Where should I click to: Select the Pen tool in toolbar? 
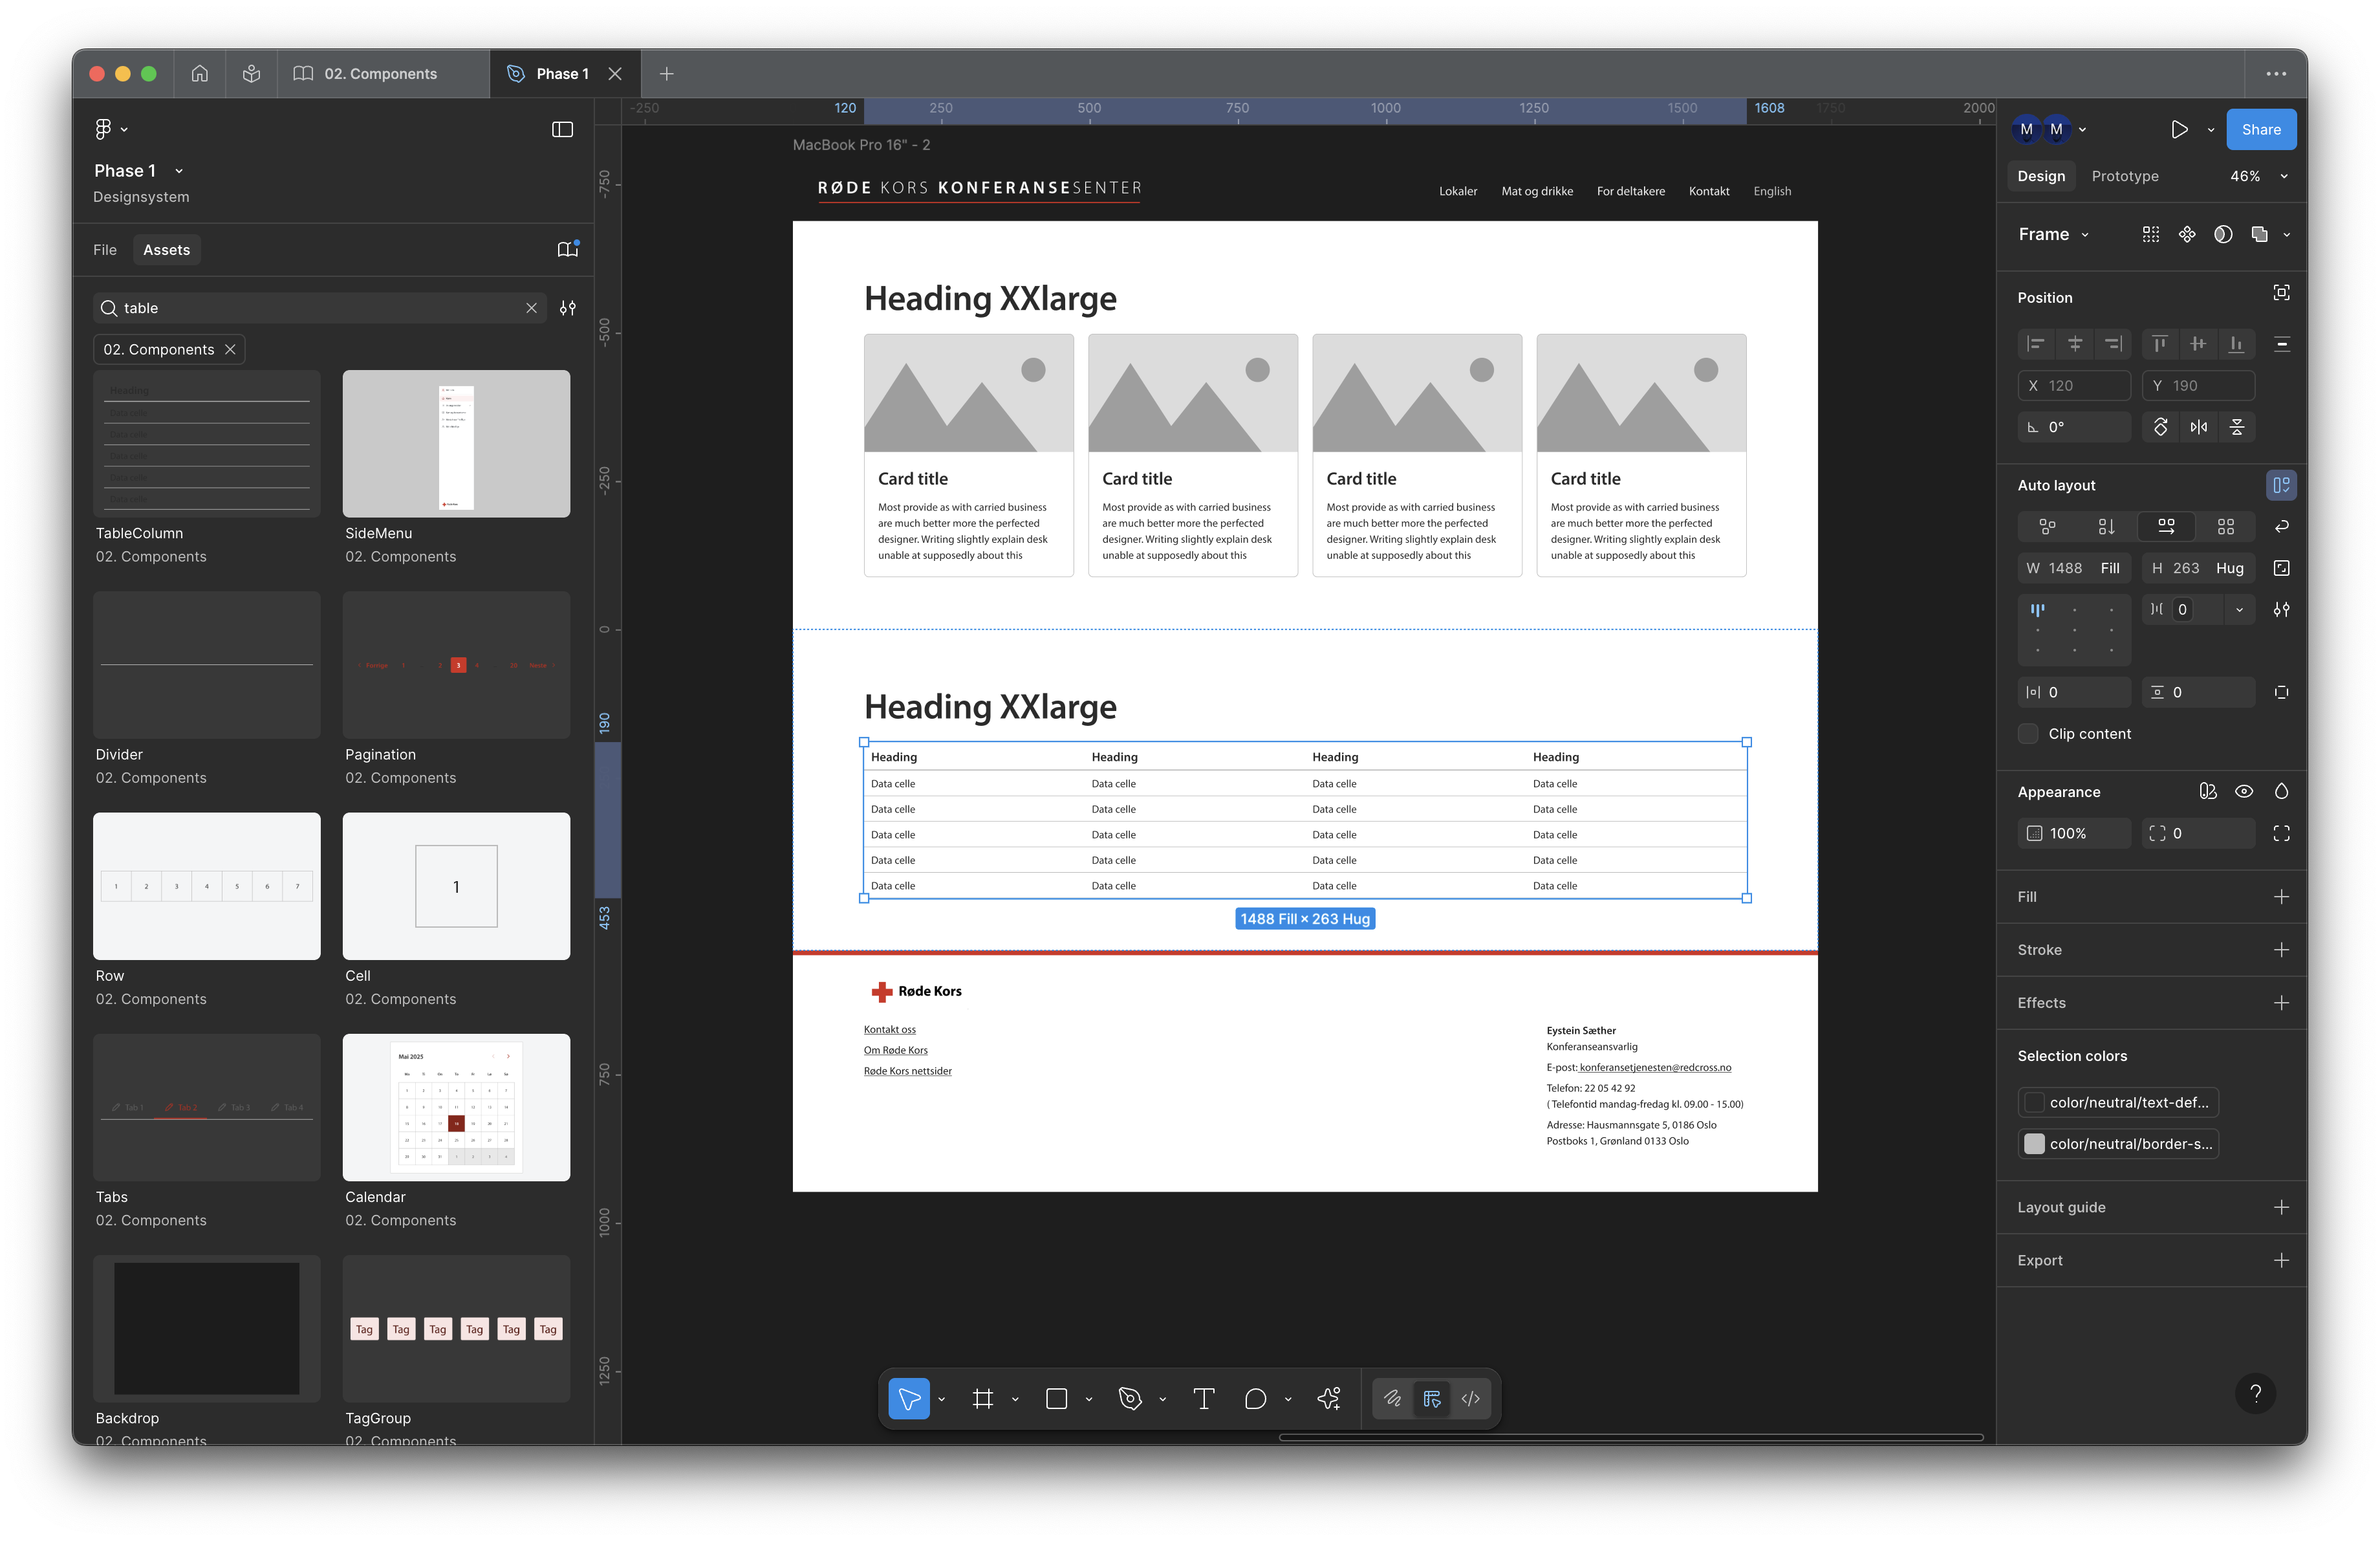[1130, 1398]
